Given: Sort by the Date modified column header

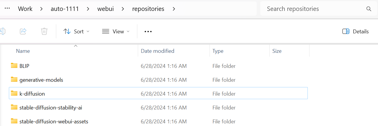Looking at the screenshot, I should pos(158,51).
